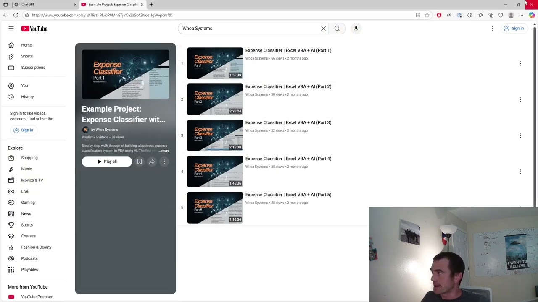Open Part 2 video thumbnail
538x302 pixels.
tap(215, 99)
